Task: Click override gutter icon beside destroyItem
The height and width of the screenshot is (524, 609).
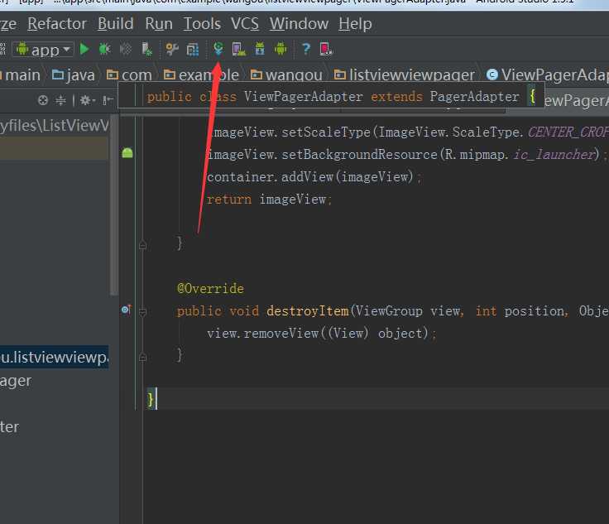Action: tap(127, 310)
